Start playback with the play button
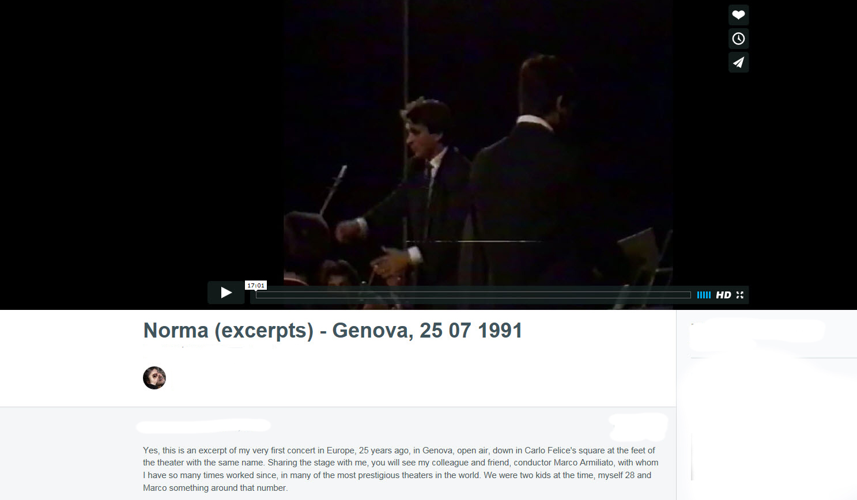Image resolution: width=857 pixels, height=500 pixels. click(226, 293)
